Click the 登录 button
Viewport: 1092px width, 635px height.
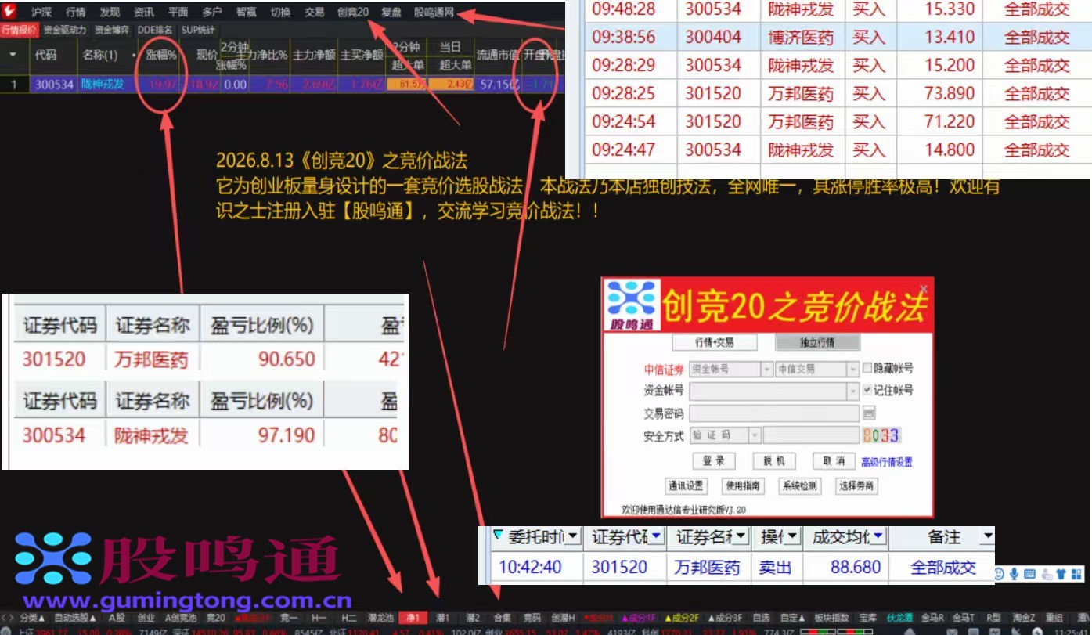pos(713,460)
